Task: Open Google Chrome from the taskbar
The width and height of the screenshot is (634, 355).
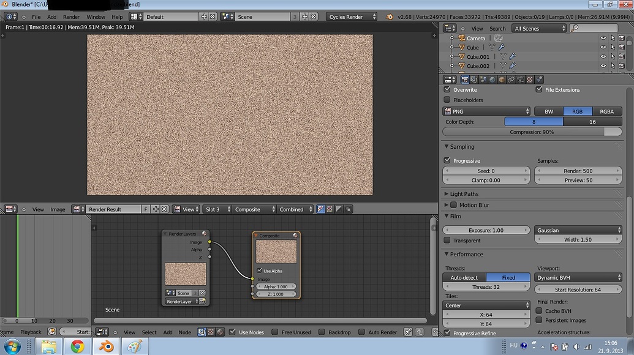Action: tap(77, 346)
